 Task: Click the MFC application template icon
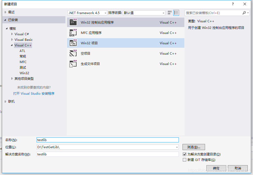pos(73,33)
